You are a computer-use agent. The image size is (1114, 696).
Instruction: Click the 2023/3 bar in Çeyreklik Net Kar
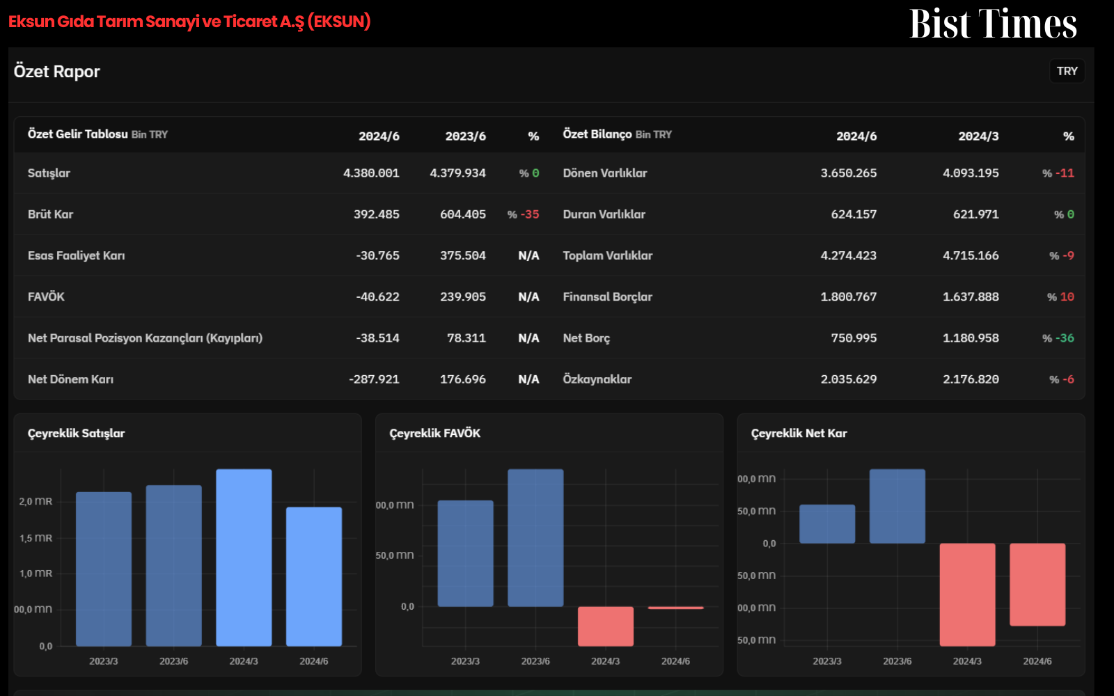point(827,524)
